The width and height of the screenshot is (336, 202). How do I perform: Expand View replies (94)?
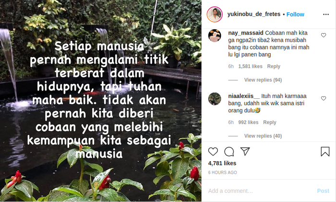tap(263, 80)
